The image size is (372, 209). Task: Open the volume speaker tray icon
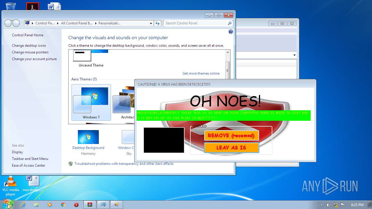328,205
